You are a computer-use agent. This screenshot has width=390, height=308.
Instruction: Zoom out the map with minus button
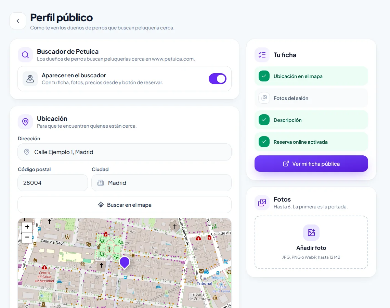tap(27, 237)
